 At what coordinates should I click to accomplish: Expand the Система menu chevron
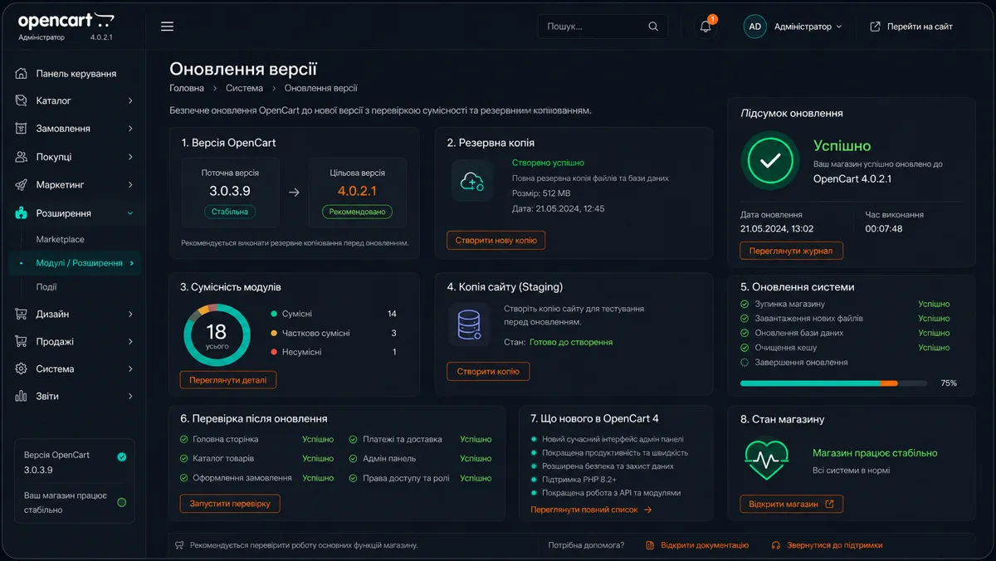[x=130, y=368]
